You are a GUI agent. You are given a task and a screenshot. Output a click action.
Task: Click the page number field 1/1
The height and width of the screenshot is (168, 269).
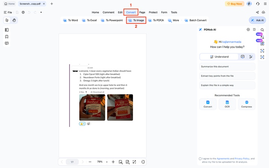click(72, 162)
